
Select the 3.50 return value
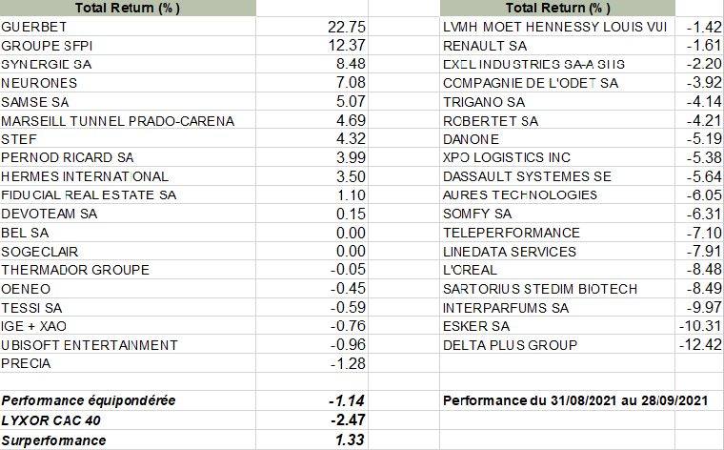click(351, 176)
